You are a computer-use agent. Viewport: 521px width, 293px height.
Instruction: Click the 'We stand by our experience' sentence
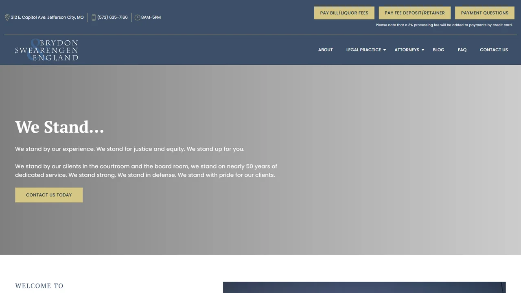coord(130,149)
